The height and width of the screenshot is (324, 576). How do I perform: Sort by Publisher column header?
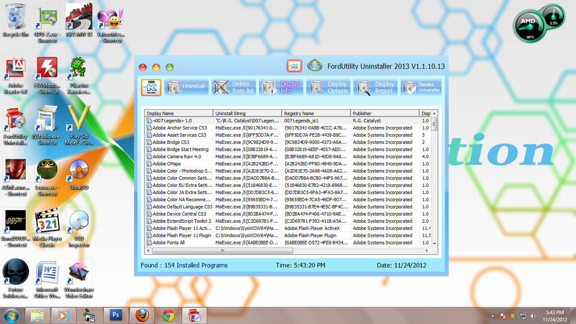385,113
